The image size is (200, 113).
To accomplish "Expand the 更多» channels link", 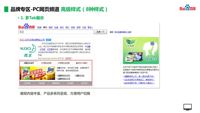I will click(x=90, y=27).
